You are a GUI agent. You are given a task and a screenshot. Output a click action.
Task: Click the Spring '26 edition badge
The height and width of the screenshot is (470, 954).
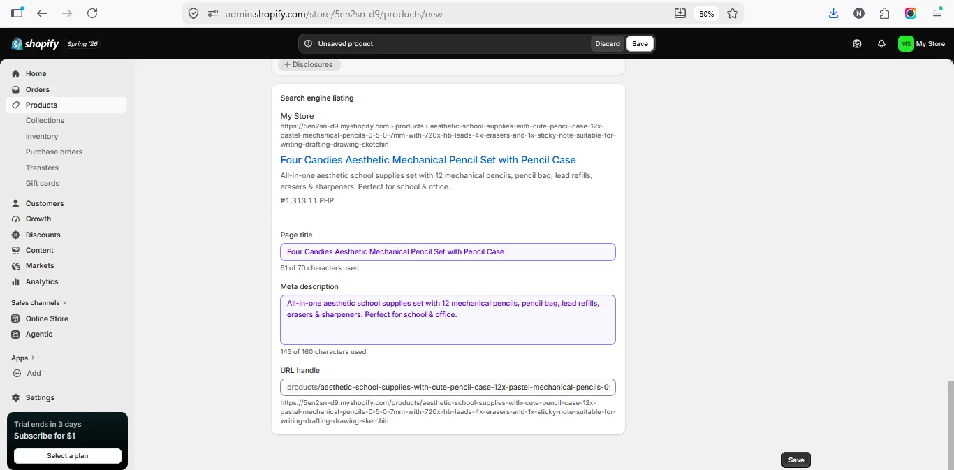point(82,44)
